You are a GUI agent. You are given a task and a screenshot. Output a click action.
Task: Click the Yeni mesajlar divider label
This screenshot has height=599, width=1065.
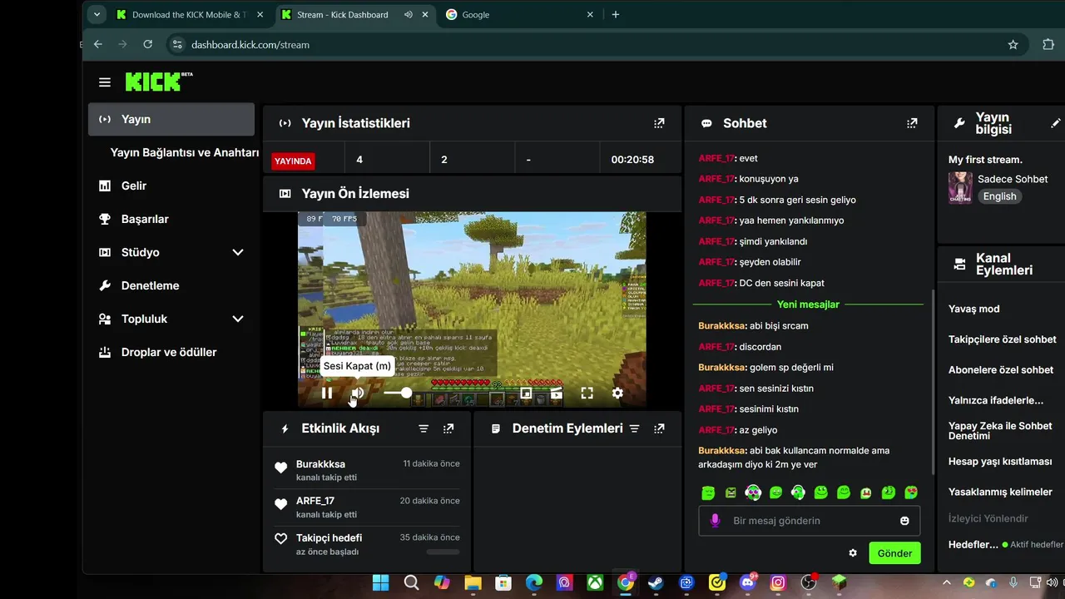[x=808, y=304]
